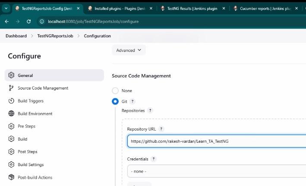Open the browser tab search dropdown
Image resolution: width=306 pixels, height=186 pixels.
click(6, 8)
